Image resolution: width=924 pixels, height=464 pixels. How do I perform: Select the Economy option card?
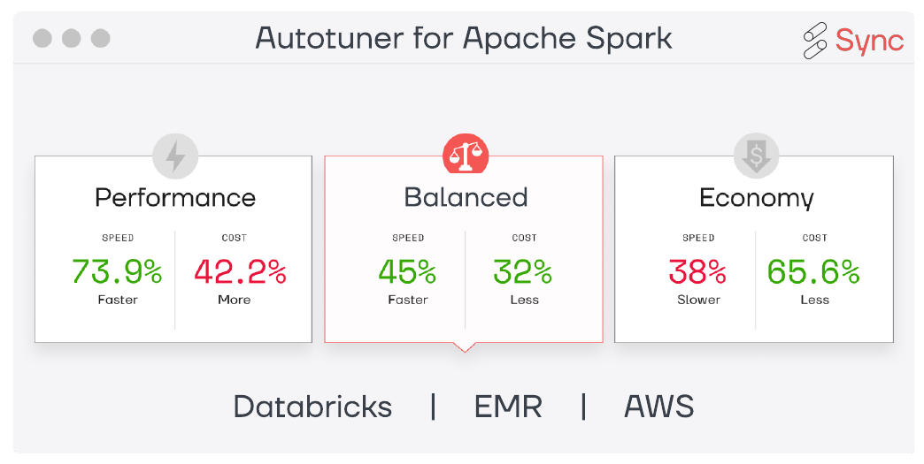pyautogui.click(x=754, y=248)
